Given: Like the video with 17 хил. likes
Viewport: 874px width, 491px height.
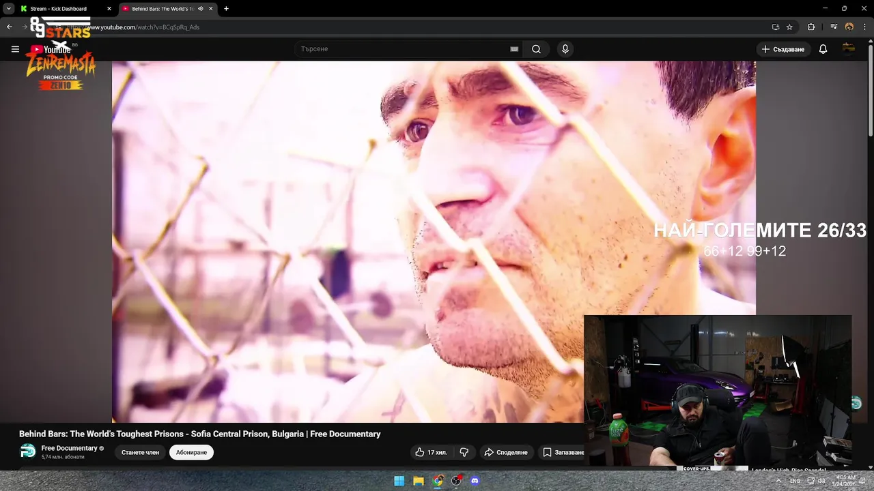Looking at the screenshot, I should [x=431, y=452].
